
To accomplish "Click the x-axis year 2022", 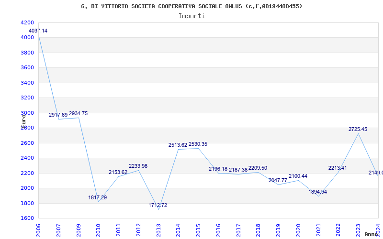I will pyautogui.click(x=338, y=230).
